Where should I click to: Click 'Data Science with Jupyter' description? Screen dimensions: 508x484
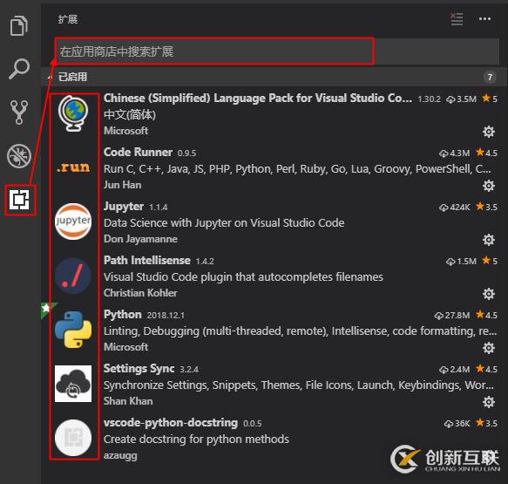pos(224,223)
